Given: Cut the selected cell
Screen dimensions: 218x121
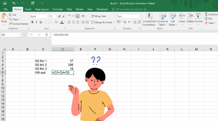Looking at the screenshot, I should click(12, 15).
